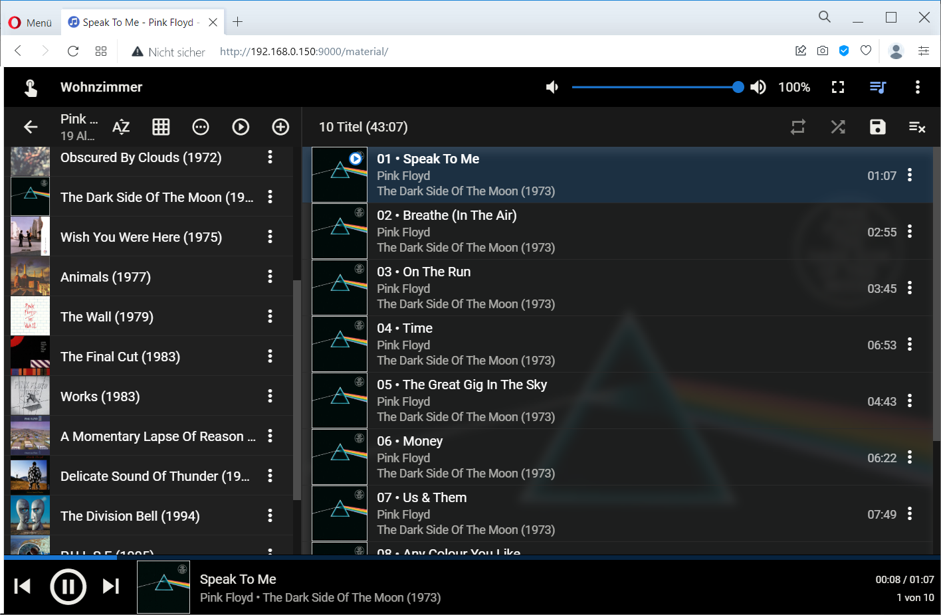Toggle the play queue panel icon
The image size is (941, 615).
point(878,87)
